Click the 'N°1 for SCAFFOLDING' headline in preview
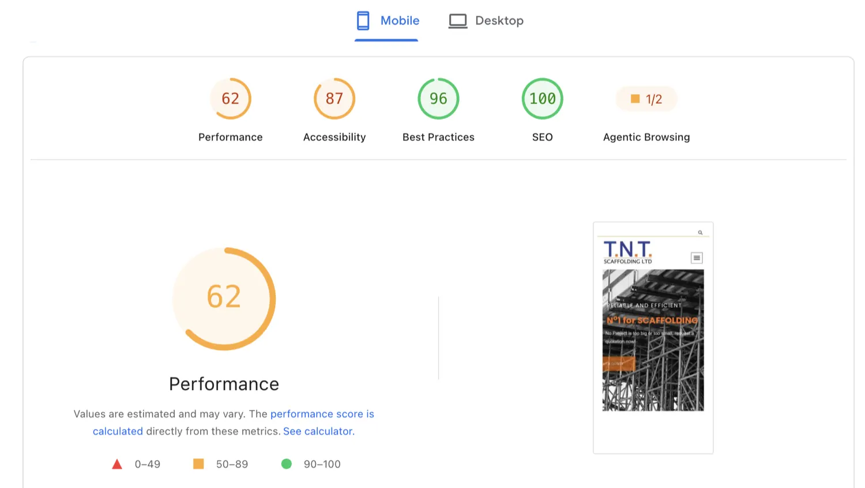The width and height of the screenshot is (865, 488). click(652, 320)
